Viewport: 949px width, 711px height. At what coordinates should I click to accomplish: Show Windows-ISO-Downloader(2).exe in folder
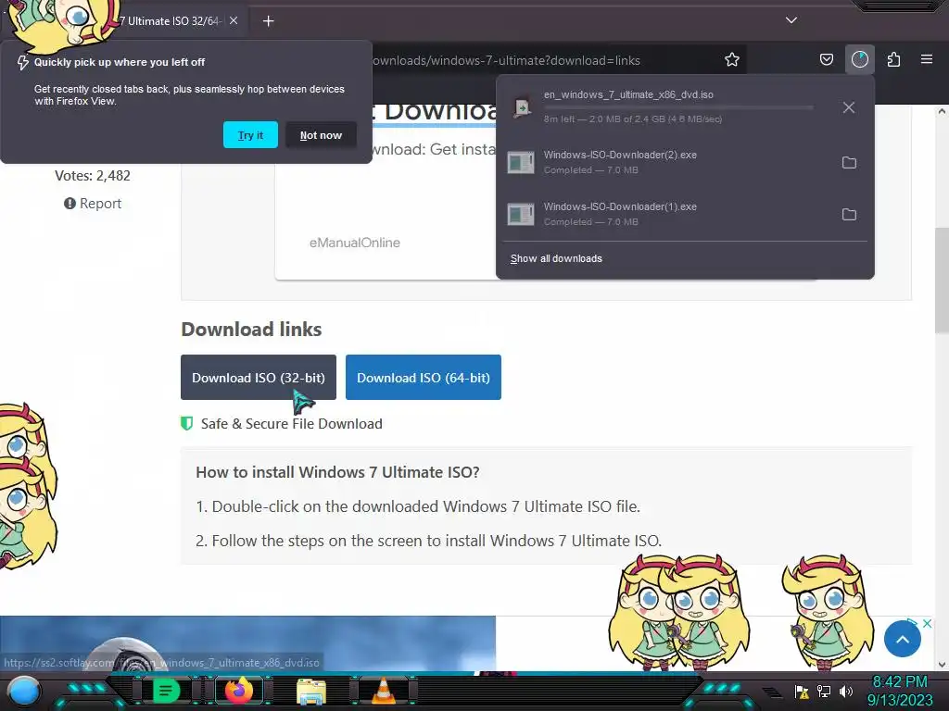tap(849, 163)
